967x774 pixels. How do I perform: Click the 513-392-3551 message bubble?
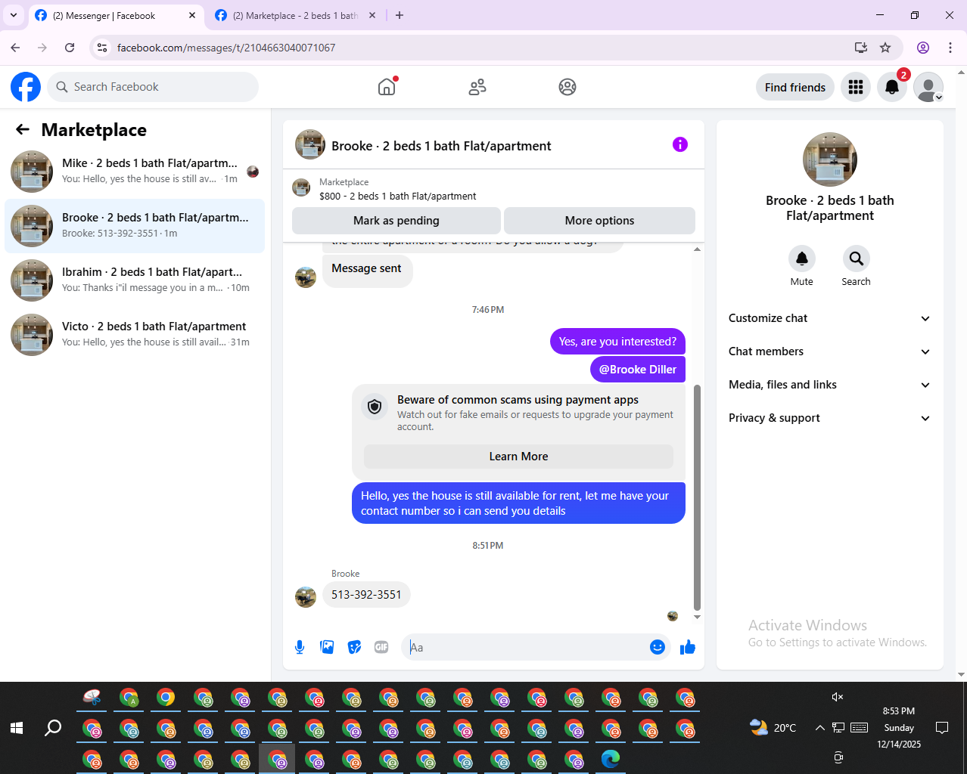tap(366, 595)
